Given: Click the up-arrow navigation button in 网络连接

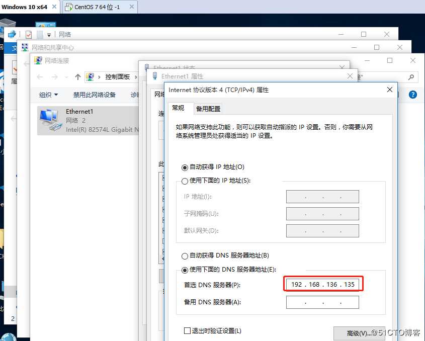Looking at the screenshot, I should click(78, 77).
